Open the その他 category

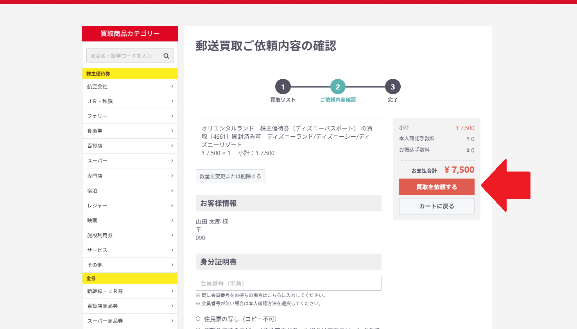tap(130, 265)
